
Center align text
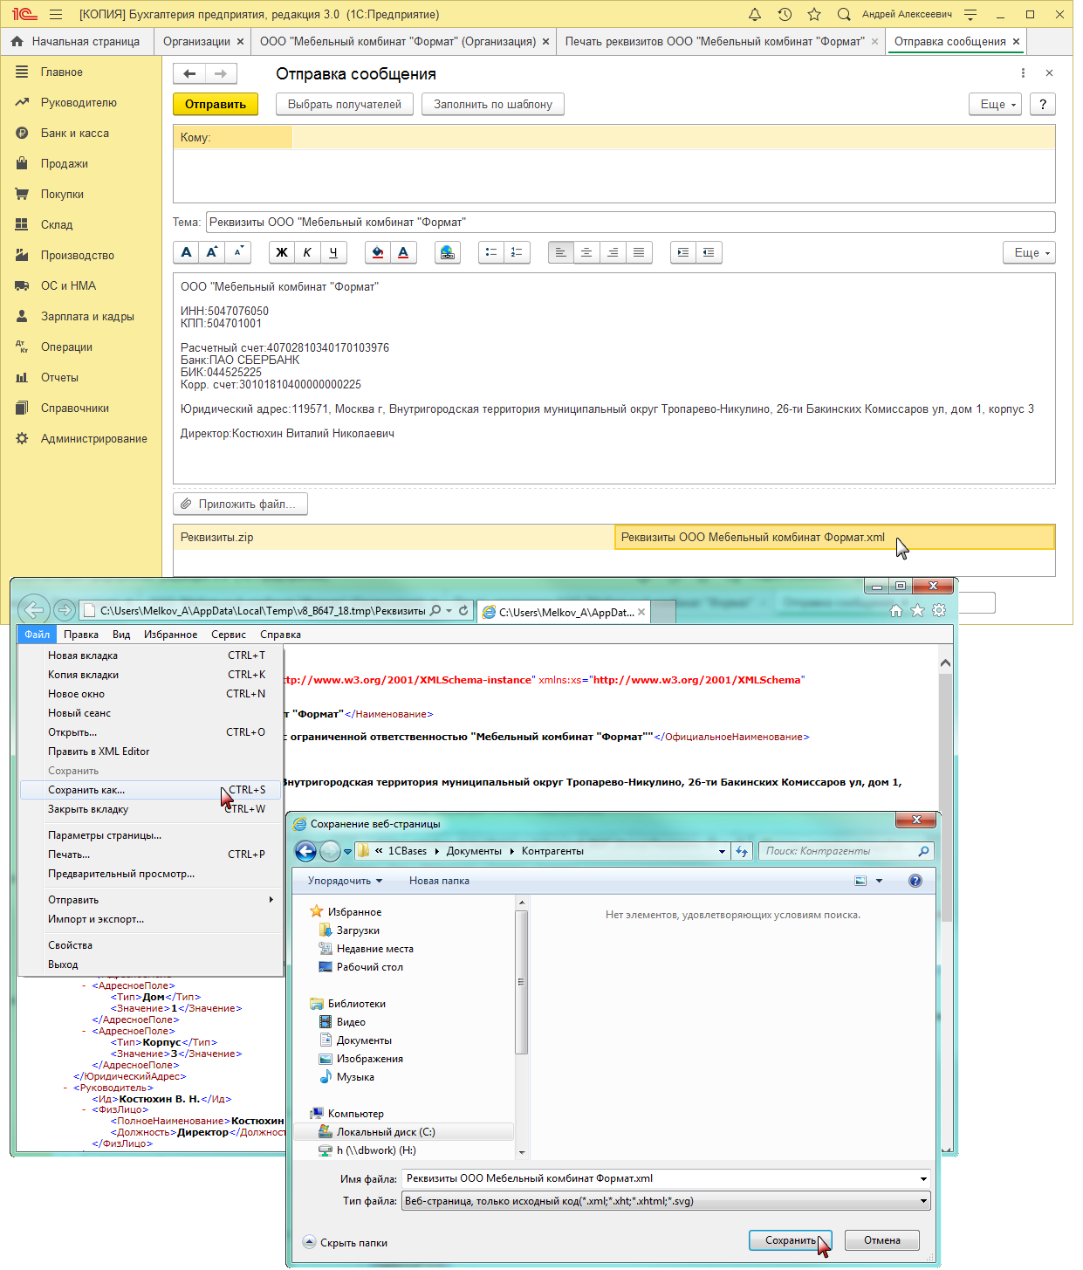(x=586, y=252)
